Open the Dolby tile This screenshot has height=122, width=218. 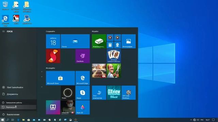53,107
